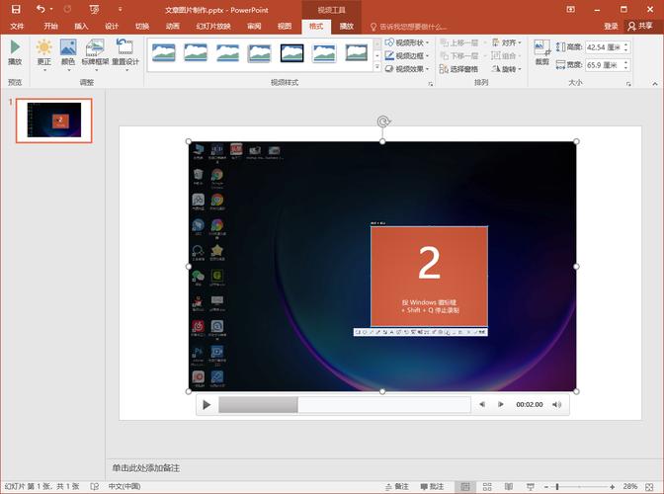The height and width of the screenshot is (494, 664).
Task: Click the 高度 height input field
Action: coord(604,47)
